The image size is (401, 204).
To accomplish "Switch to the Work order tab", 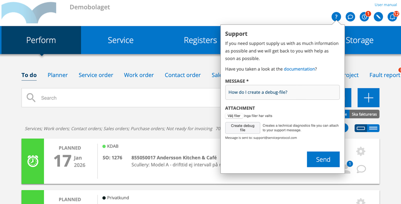I will (139, 75).
